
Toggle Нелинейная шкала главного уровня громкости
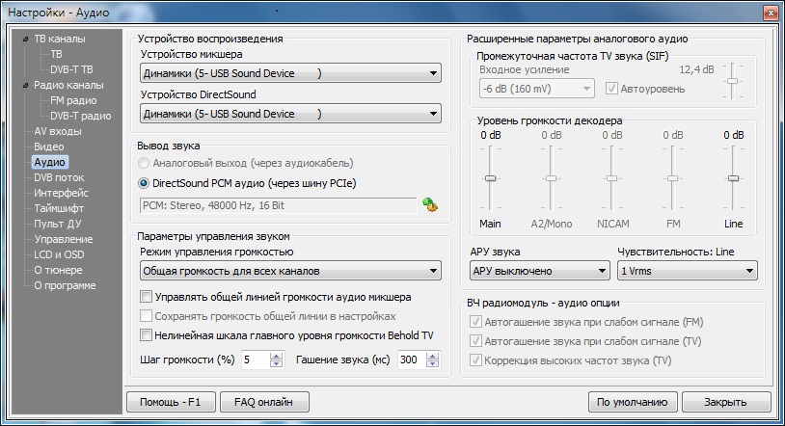pos(147,335)
